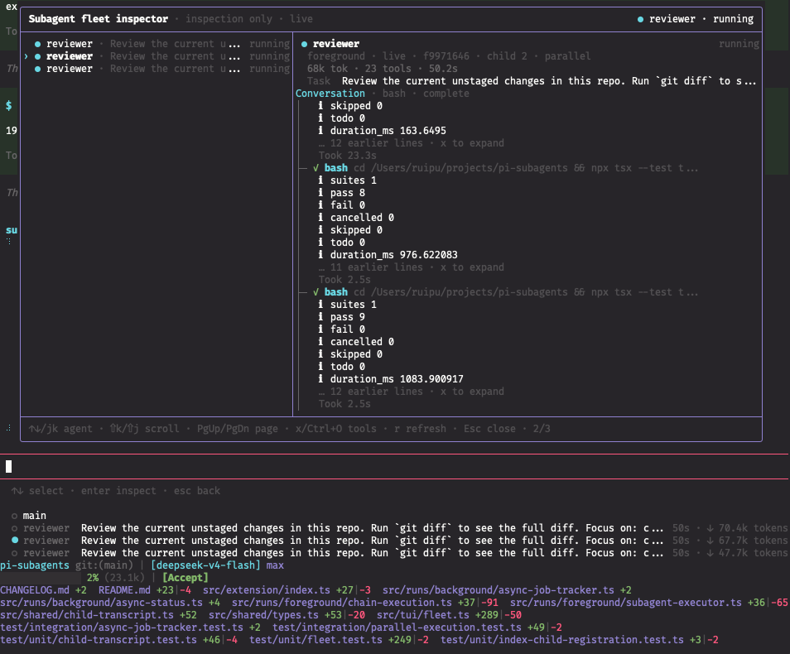Image resolution: width=790 pixels, height=654 pixels.
Task: Click the green check icon on first bash call
Action: click(x=316, y=168)
